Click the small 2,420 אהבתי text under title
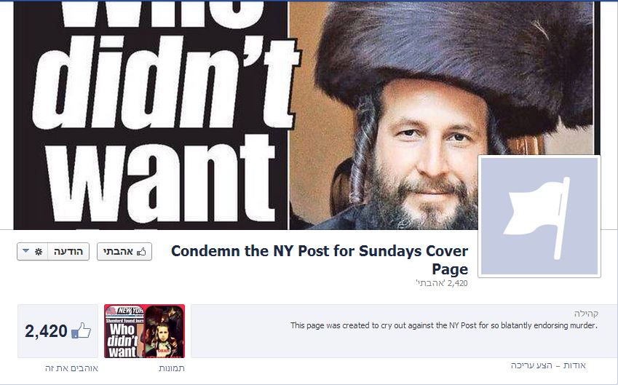Viewport: 618px width, 385px height. coord(442,283)
